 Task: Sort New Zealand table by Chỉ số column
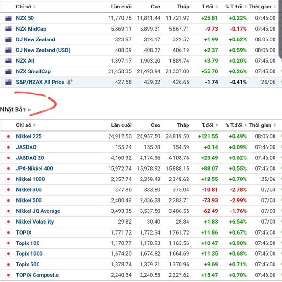[26, 7]
